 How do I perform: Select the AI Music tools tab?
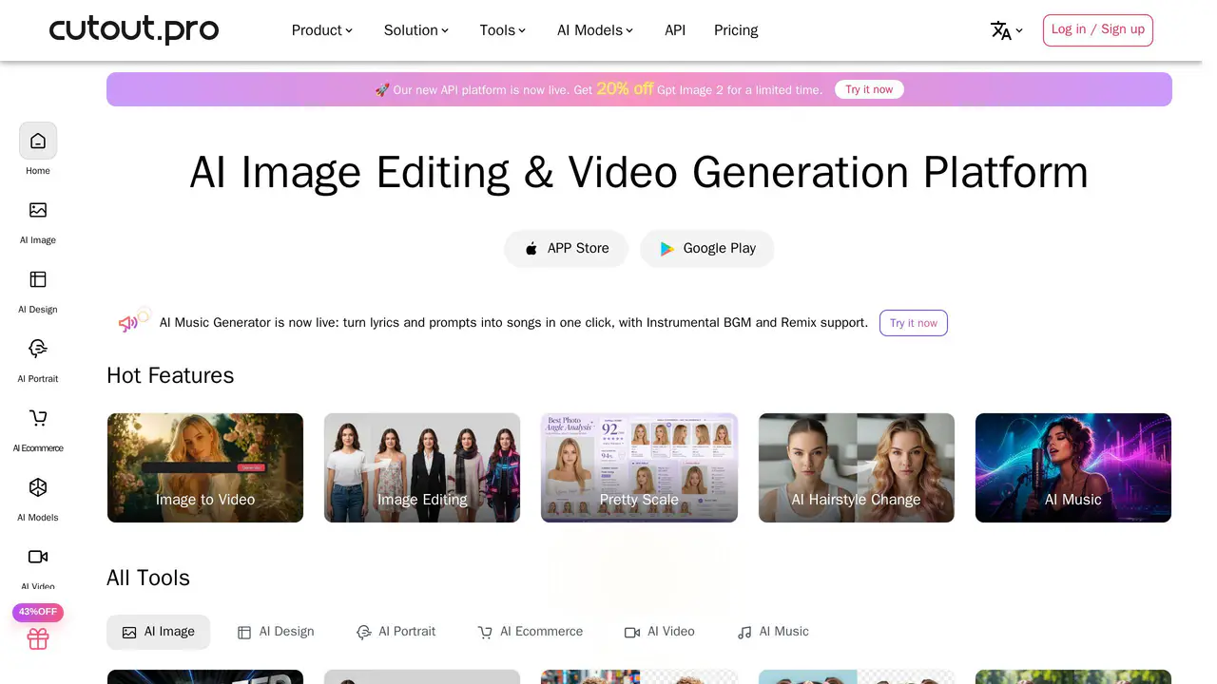[x=773, y=632]
